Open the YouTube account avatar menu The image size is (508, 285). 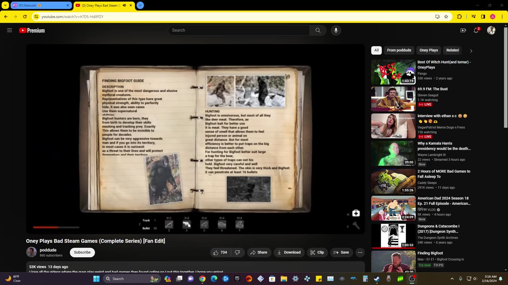click(x=491, y=30)
